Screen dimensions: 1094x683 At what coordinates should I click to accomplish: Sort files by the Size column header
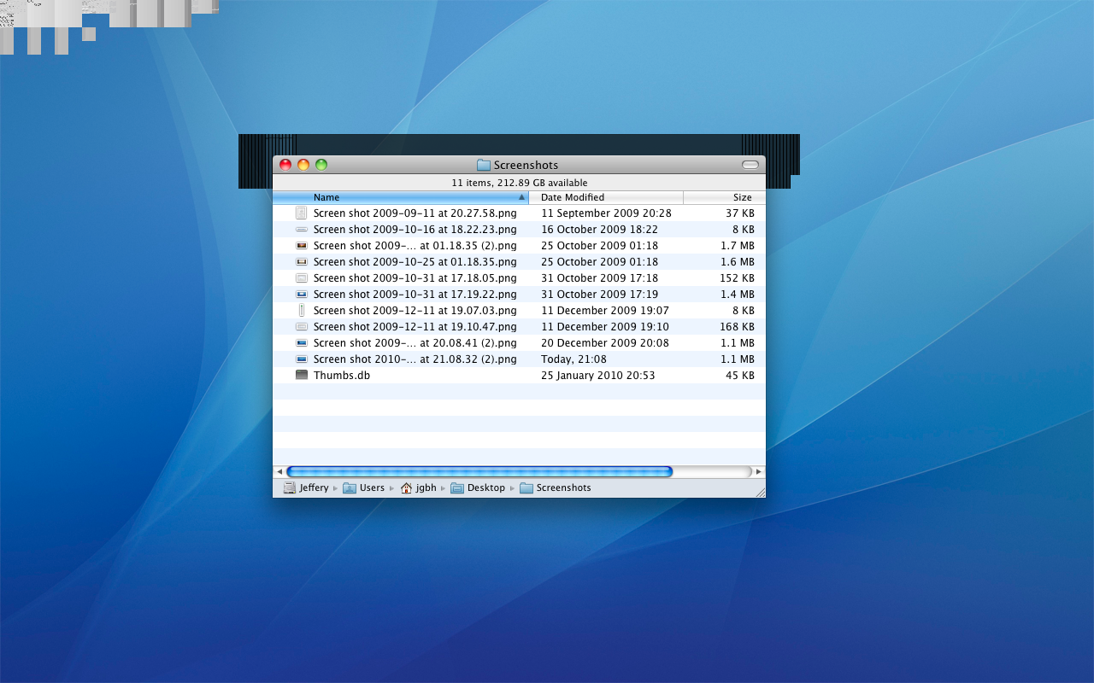725,197
